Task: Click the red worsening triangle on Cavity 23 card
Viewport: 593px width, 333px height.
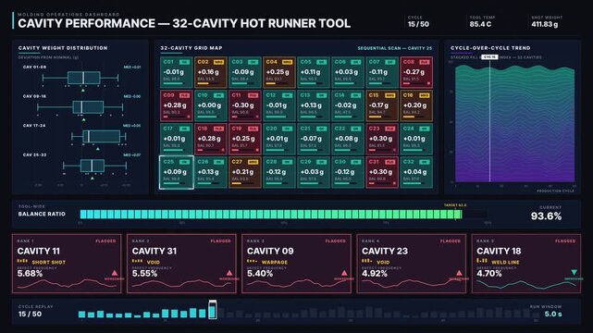Action: coord(459,273)
